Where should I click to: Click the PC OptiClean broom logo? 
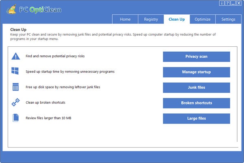pyautogui.click(x=11, y=9)
